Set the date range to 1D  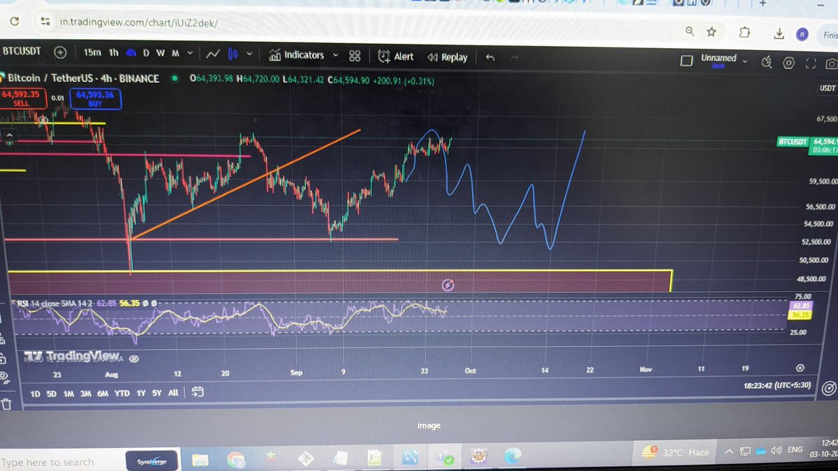click(x=35, y=394)
